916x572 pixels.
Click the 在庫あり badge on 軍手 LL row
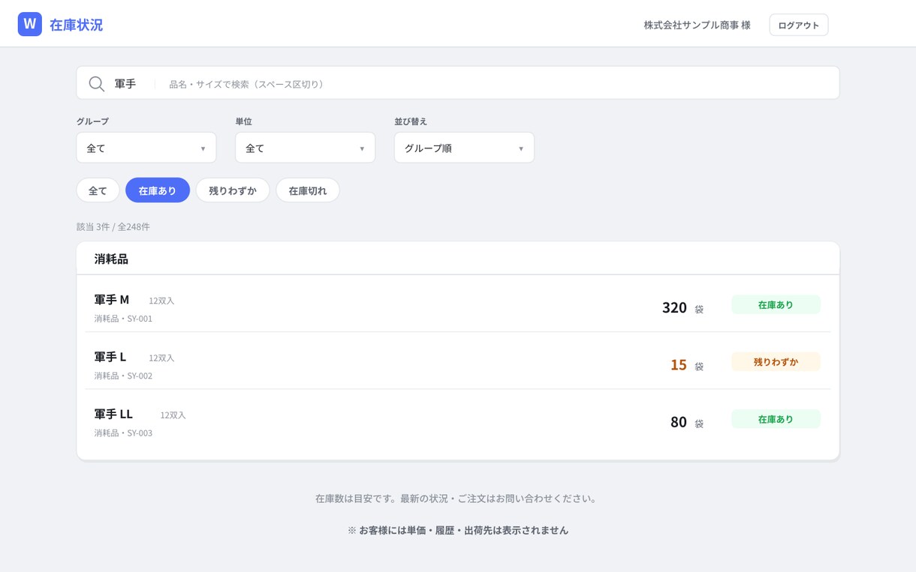pos(776,419)
